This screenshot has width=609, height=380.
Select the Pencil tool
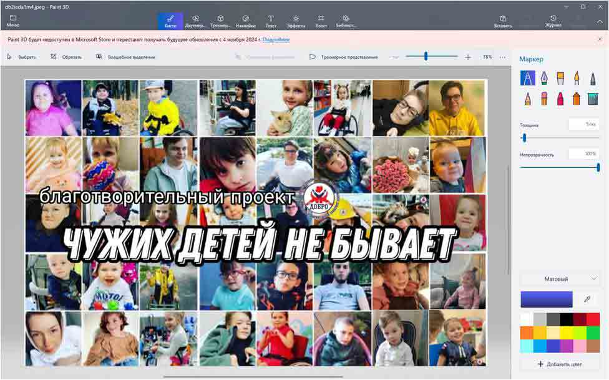pyautogui.click(x=527, y=99)
